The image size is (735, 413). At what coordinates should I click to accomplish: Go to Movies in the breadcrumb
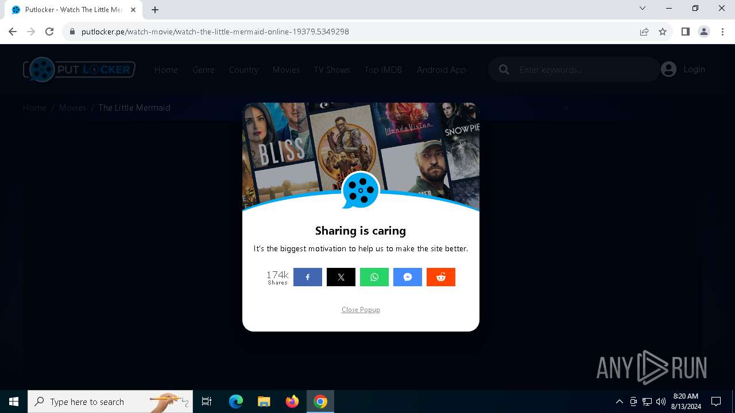point(72,107)
